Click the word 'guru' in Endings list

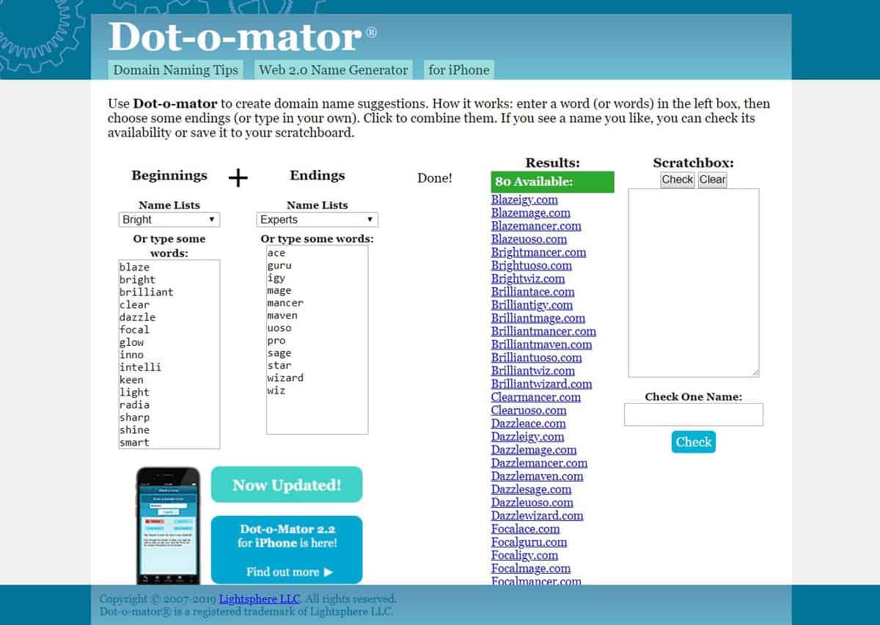coord(279,265)
